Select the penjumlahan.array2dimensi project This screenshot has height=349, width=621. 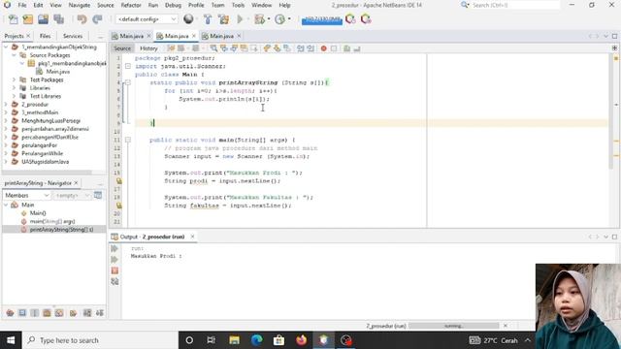coord(55,129)
